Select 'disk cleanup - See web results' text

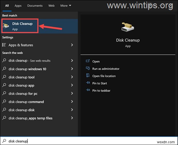pos(29,61)
